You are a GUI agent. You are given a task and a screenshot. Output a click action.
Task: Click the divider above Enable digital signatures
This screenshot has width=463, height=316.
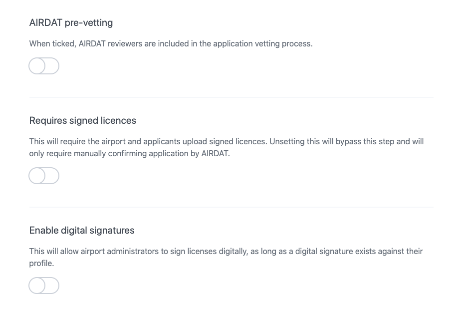[x=231, y=207]
